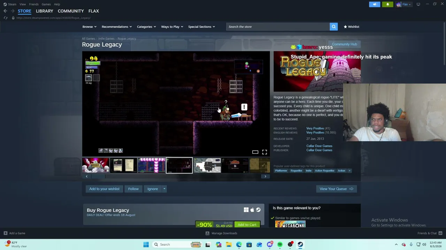Viewport: 446px width, 250px height.
Task: Select the grey map screenshot thumbnail
Action: pyautogui.click(x=207, y=165)
